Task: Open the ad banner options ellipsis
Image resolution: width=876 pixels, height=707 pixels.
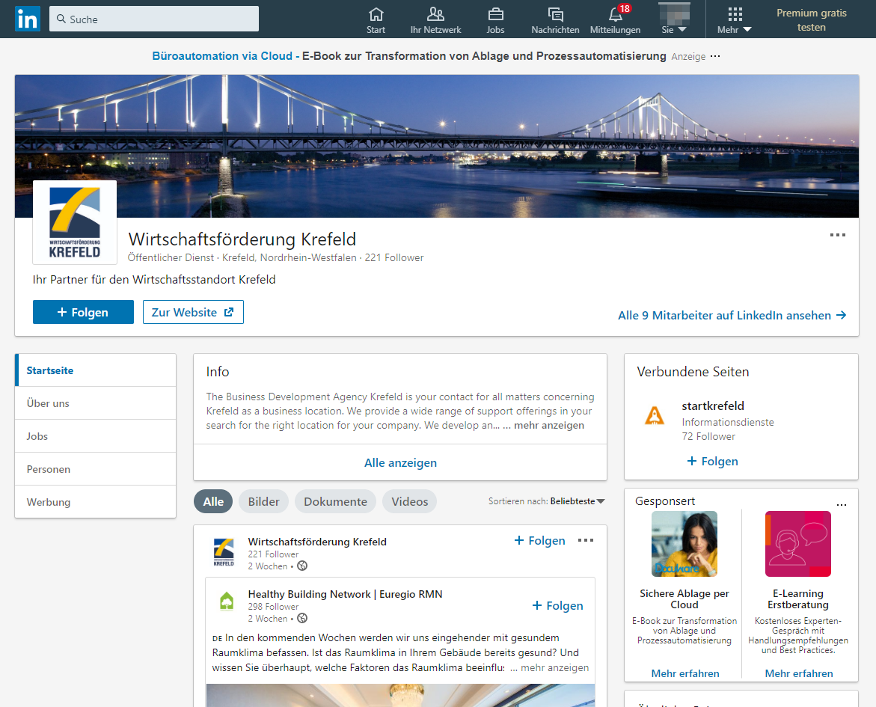Action: pyautogui.click(x=715, y=56)
